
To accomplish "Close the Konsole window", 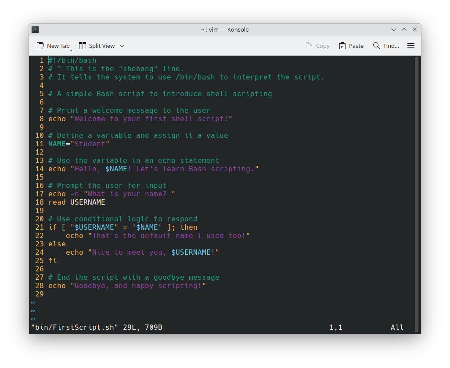I will (415, 29).
